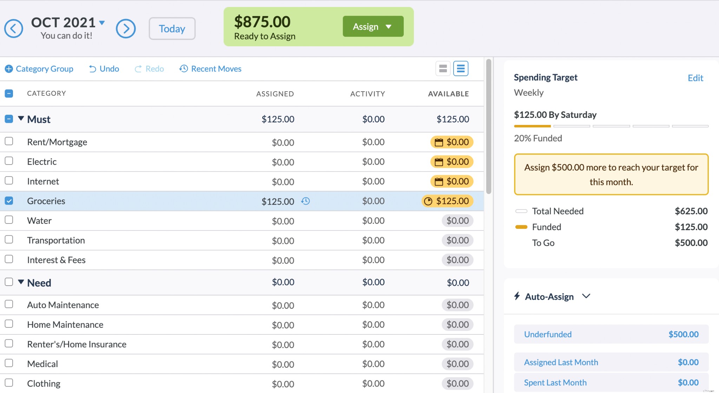This screenshot has height=393, width=719.
Task: Add a new Category Group
Action: (39, 68)
